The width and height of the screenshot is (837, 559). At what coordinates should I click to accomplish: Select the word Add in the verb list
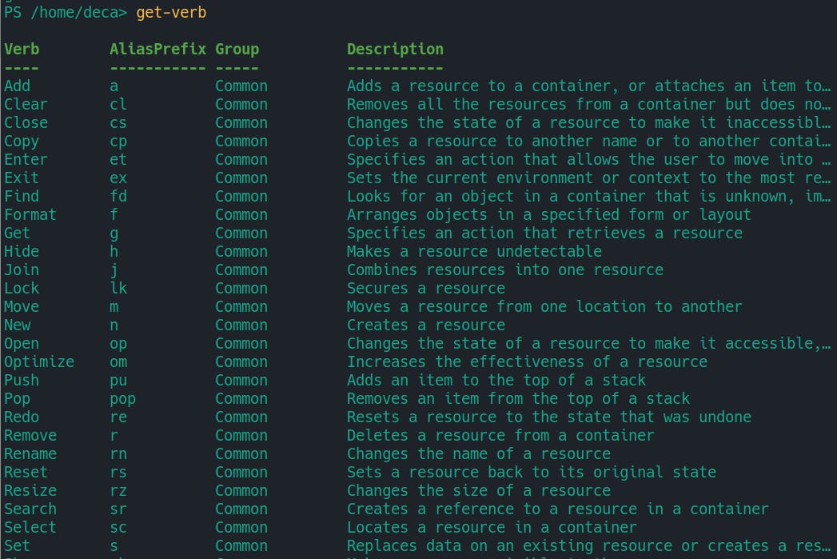(16, 86)
